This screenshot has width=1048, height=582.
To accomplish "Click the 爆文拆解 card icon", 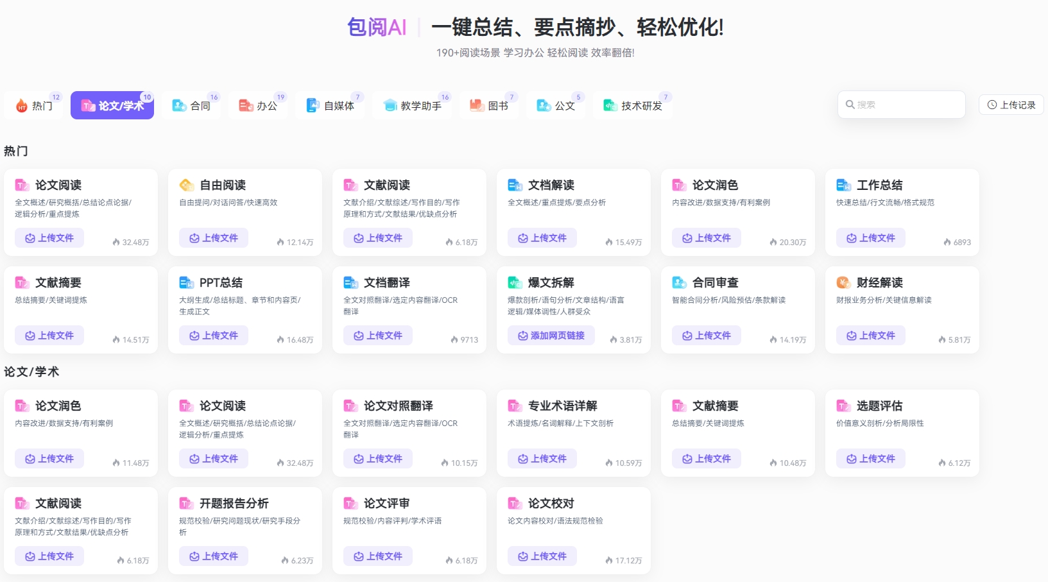I will point(515,283).
